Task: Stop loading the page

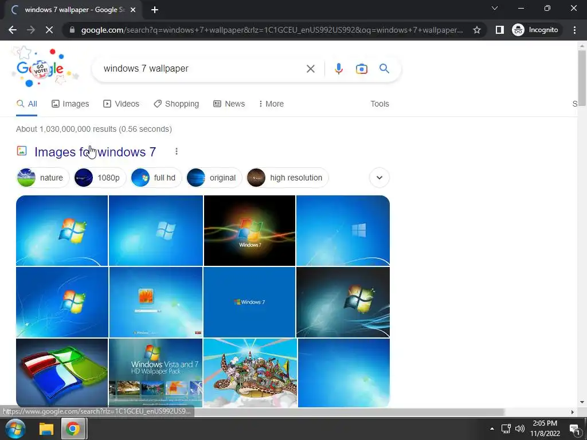Action: (49, 30)
